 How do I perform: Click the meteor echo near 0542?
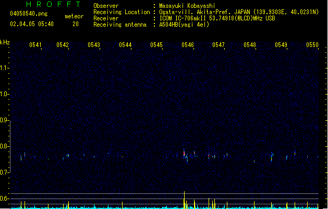tap(68, 155)
